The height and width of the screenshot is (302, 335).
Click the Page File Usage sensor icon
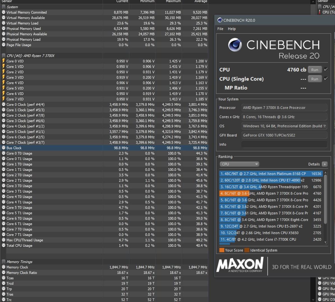tap(3, 45)
